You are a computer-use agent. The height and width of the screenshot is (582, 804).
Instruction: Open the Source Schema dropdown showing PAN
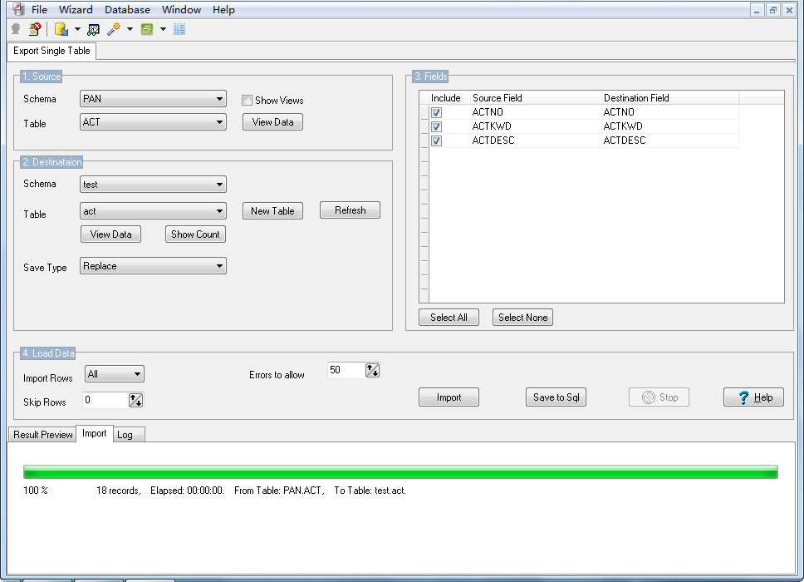(x=153, y=99)
